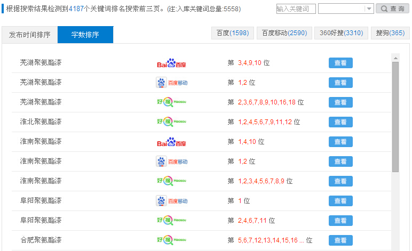Click the Haosou logo in 阜阳聚氨酯漆 row
This screenshot has width=412, height=251.
point(172,220)
